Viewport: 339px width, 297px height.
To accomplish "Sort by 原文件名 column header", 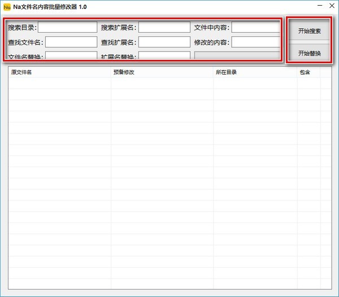I will click(x=60, y=72).
